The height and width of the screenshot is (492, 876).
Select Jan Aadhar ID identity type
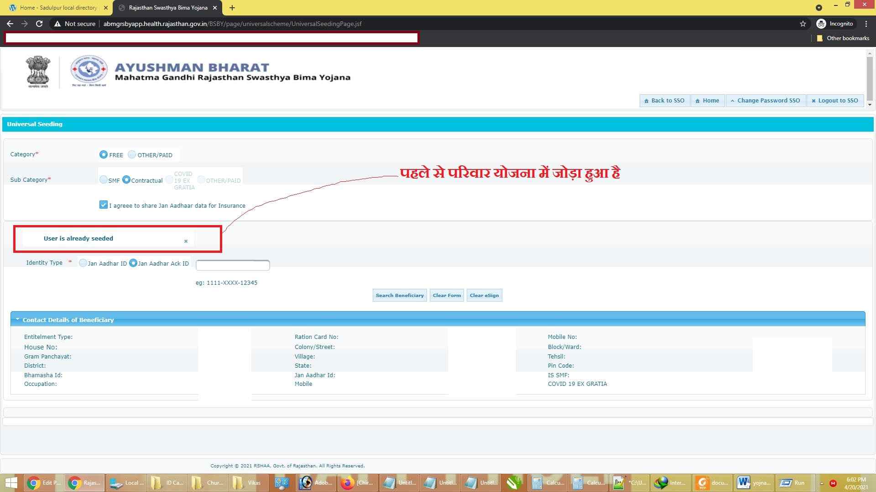83,263
